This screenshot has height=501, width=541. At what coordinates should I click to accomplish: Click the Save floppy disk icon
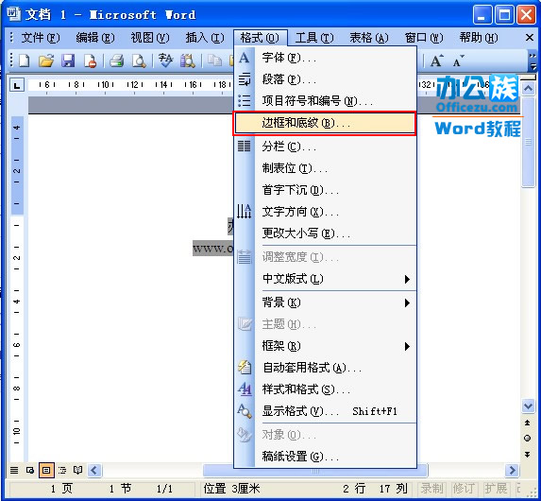pyautogui.click(x=68, y=60)
